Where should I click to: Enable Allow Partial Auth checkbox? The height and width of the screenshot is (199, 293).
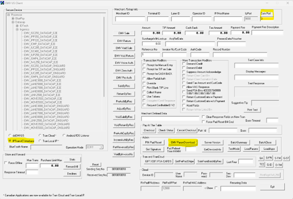144,78
